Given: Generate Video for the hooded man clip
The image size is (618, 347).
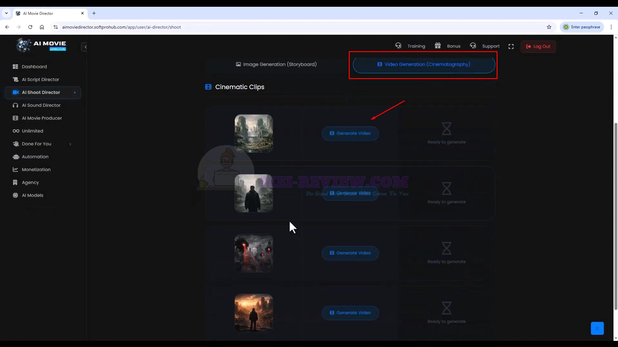Looking at the screenshot, I should click(350, 193).
